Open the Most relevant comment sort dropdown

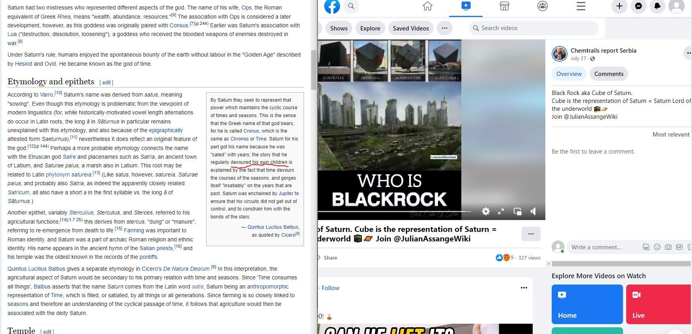[671, 135]
